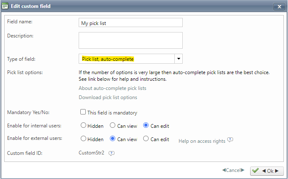Open 'Help on access rights' link text
Viewport: 288px width, 179px height.
click(x=202, y=141)
